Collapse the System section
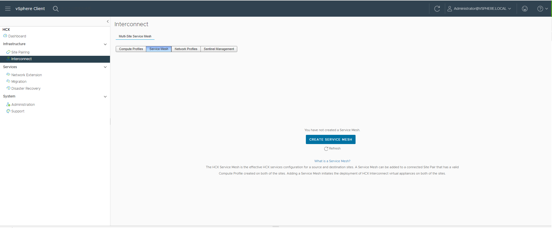This screenshot has width=552, height=228. pos(105,97)
